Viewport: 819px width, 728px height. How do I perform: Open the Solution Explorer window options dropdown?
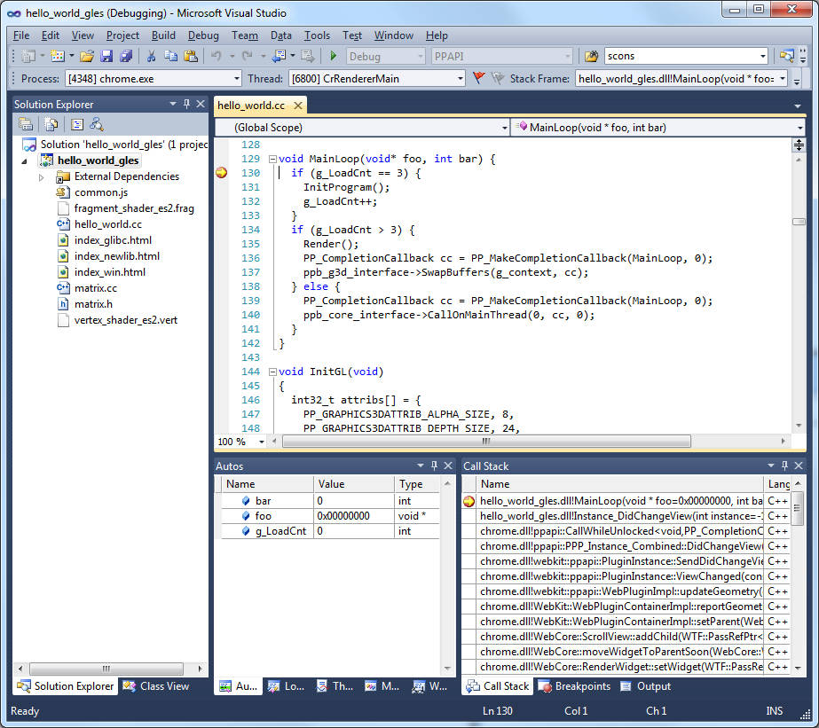click(173, 104)
